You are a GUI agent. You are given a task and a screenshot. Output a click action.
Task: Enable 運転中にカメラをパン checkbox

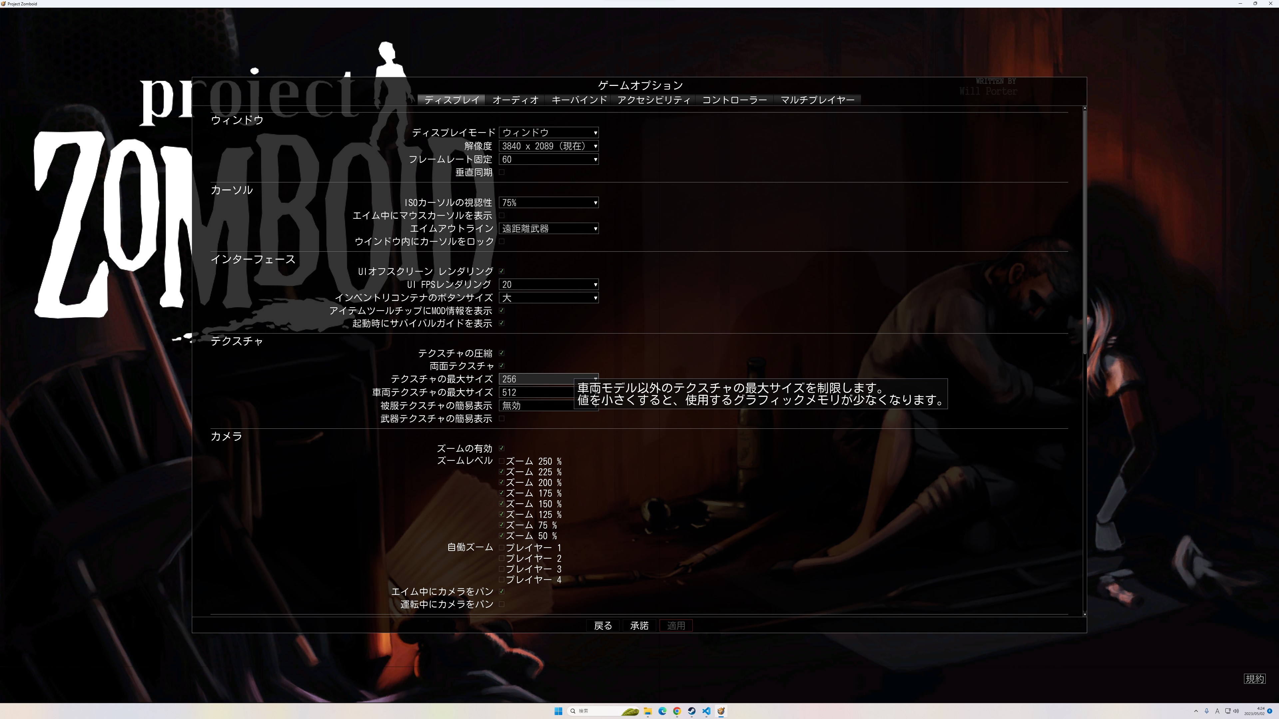tap(502, 604)
